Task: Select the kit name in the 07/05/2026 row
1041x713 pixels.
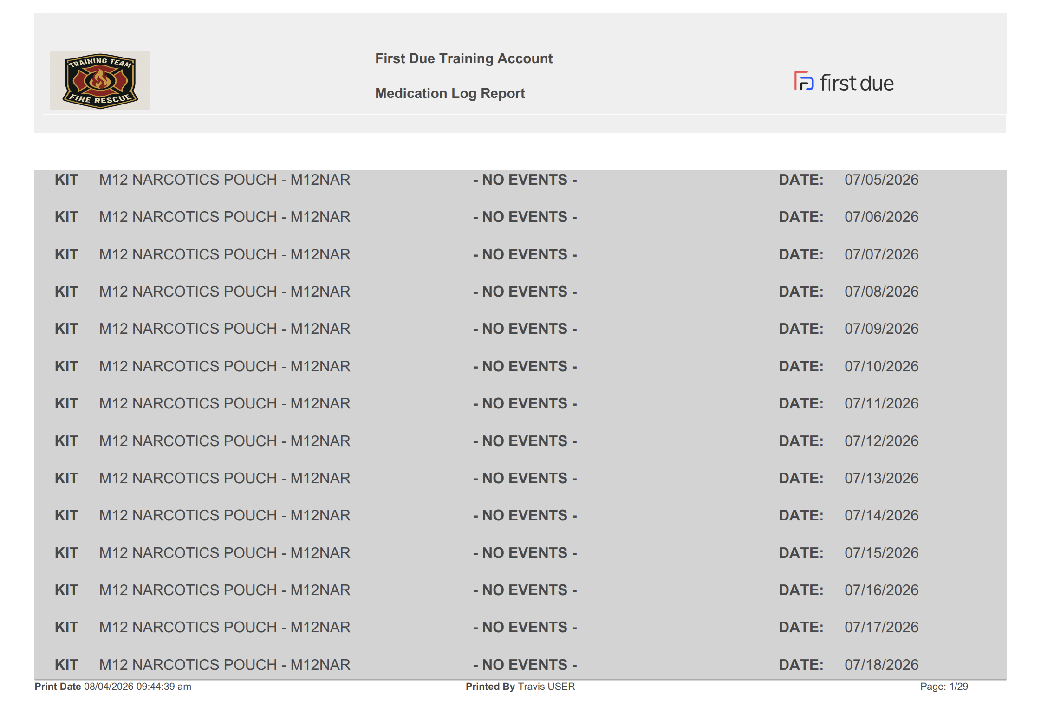Action: pos(225,180)
